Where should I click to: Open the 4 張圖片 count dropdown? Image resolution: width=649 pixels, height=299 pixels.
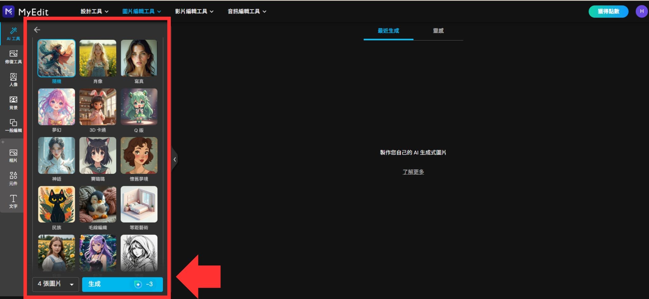(x=55, y=284)
